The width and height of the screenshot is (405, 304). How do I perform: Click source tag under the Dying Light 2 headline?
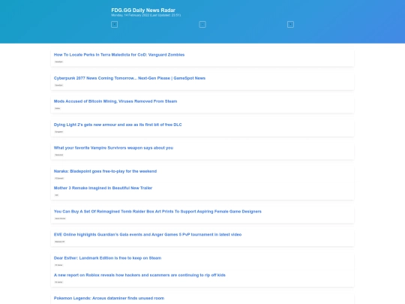click(59, 131)
